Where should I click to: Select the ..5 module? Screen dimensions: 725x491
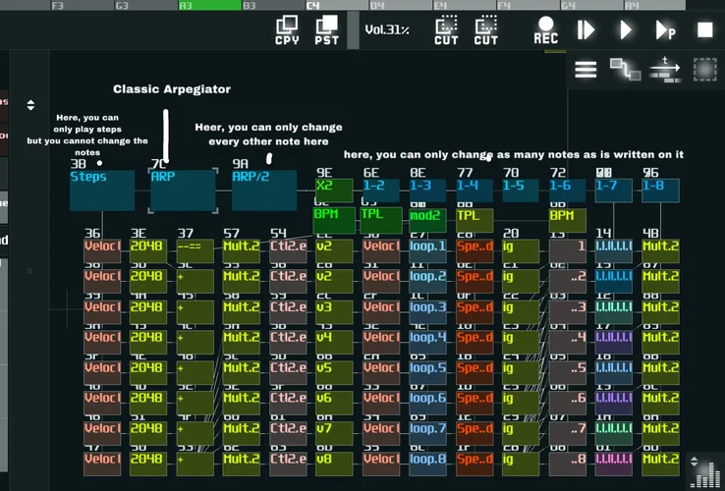point(568,373)
